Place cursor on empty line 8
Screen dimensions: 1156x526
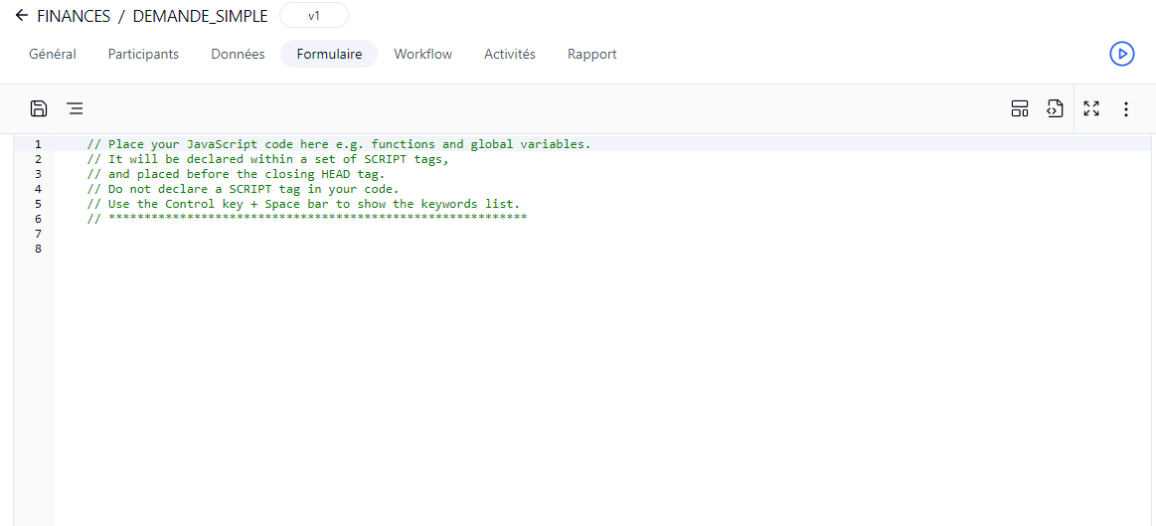click(298, 249)
